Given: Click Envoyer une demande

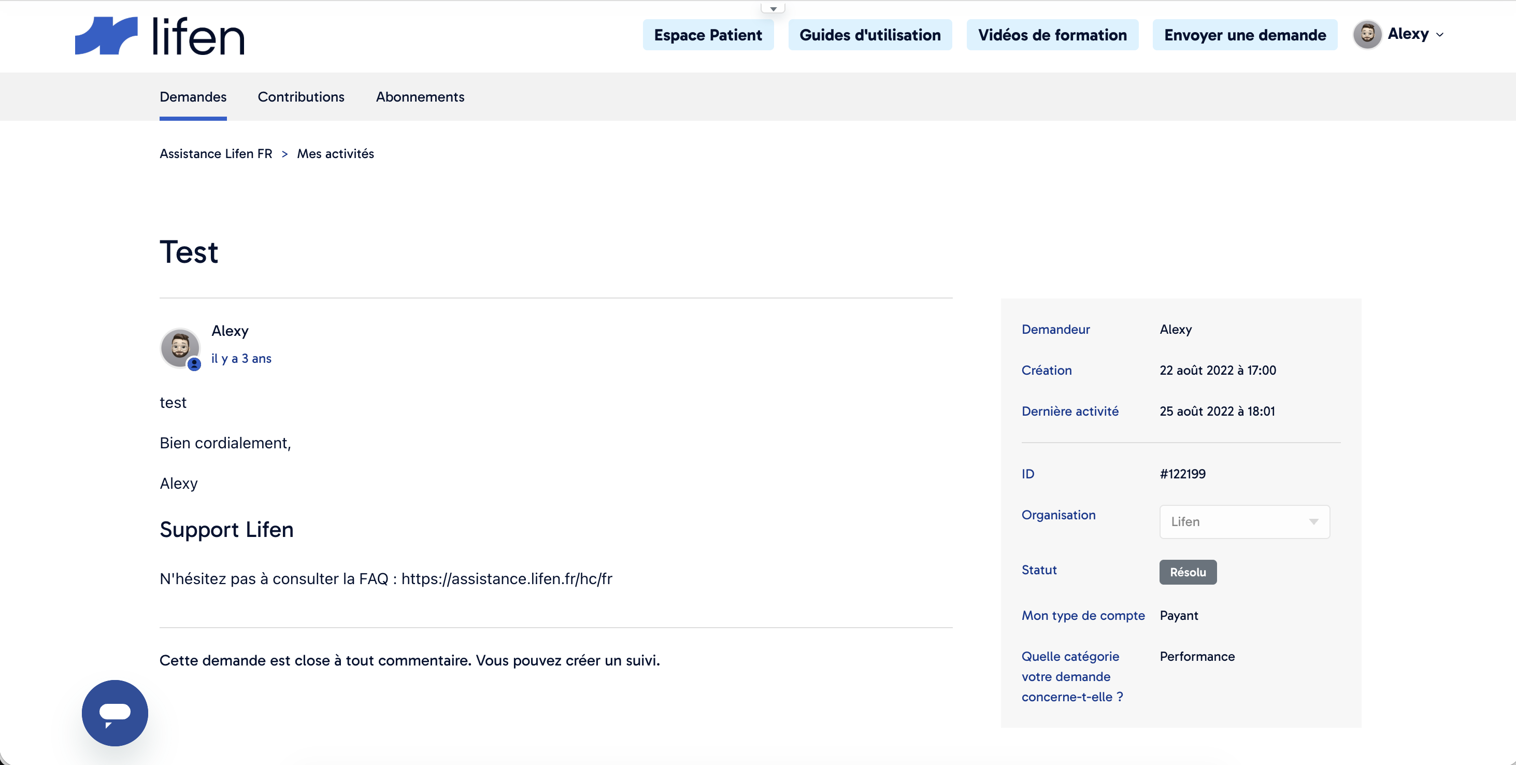Looking at the screenshot, I should (1245, 35).
